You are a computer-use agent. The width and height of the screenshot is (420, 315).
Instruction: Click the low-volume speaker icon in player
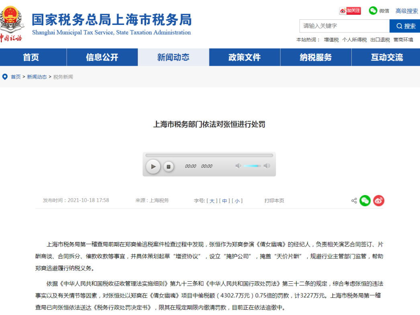click(238, 166)
